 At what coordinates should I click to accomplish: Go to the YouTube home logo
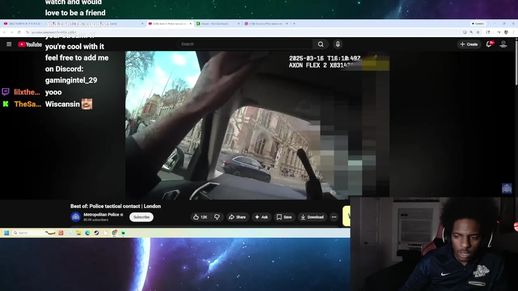[x=30, y=44]
